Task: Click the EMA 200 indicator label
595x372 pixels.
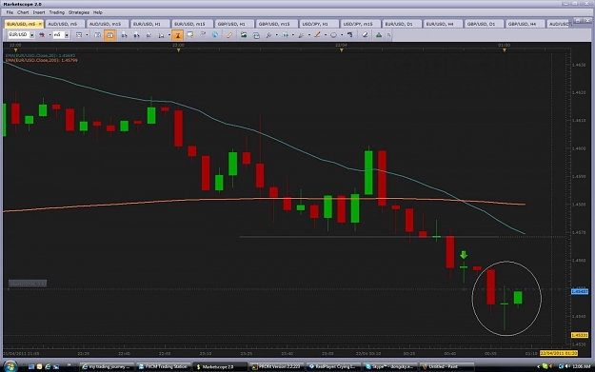Action: pos(41,60)
